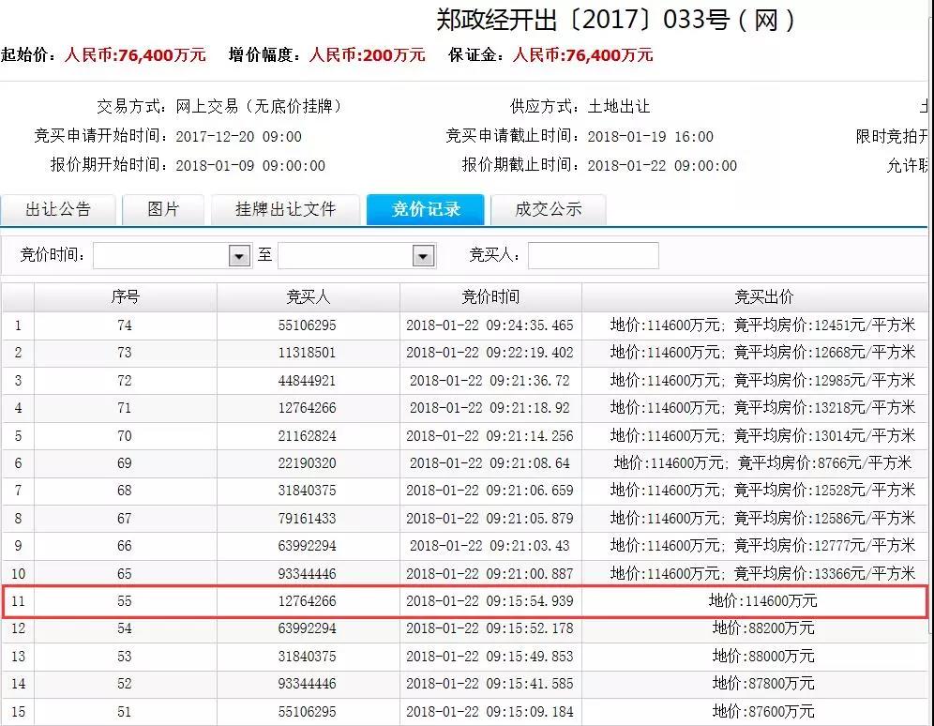Click the 竞买人 column header
The height and width of the screenshot is (726, 934).
(x=308, y=297)
